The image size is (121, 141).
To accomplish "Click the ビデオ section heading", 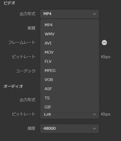I will (9, 3).
